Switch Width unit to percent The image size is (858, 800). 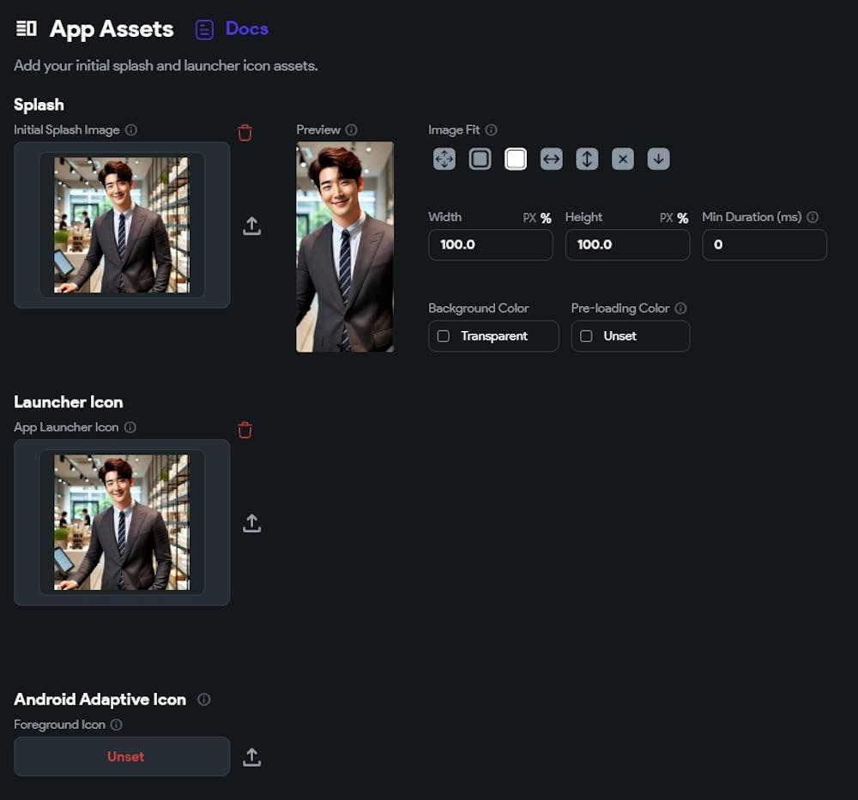point(546,218)
